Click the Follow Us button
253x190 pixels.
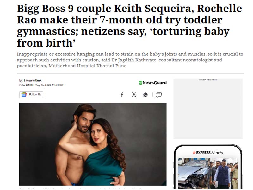click(x=31, y=94)
